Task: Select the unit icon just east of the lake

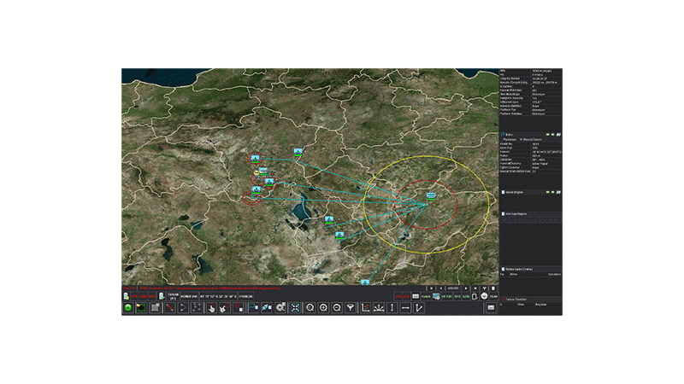Action: 329,220
